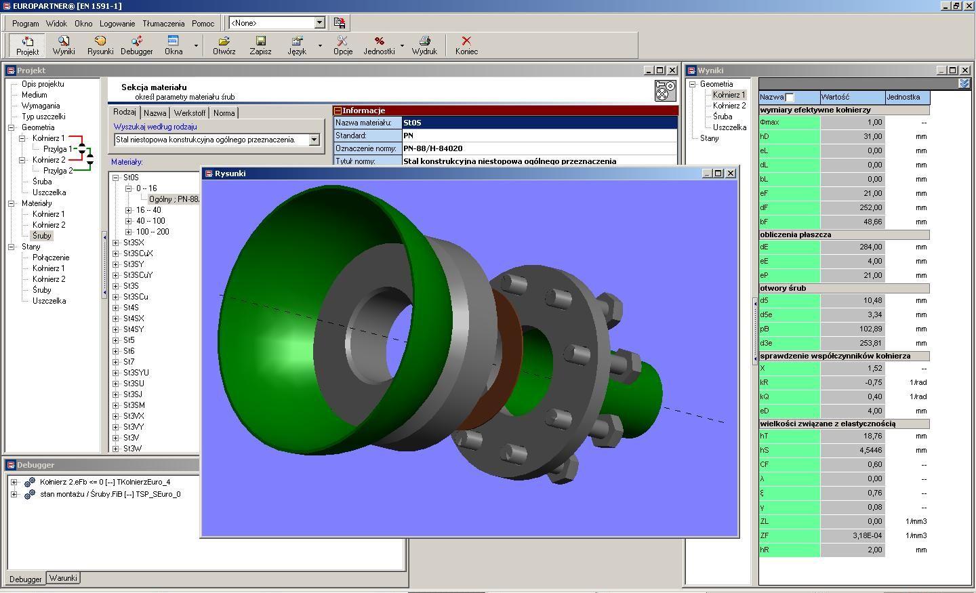Click the flange icon in the Sekcja materiału header

666,90
